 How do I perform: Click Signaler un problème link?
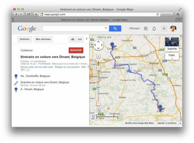pyautogui.click(x=167, y=123)
